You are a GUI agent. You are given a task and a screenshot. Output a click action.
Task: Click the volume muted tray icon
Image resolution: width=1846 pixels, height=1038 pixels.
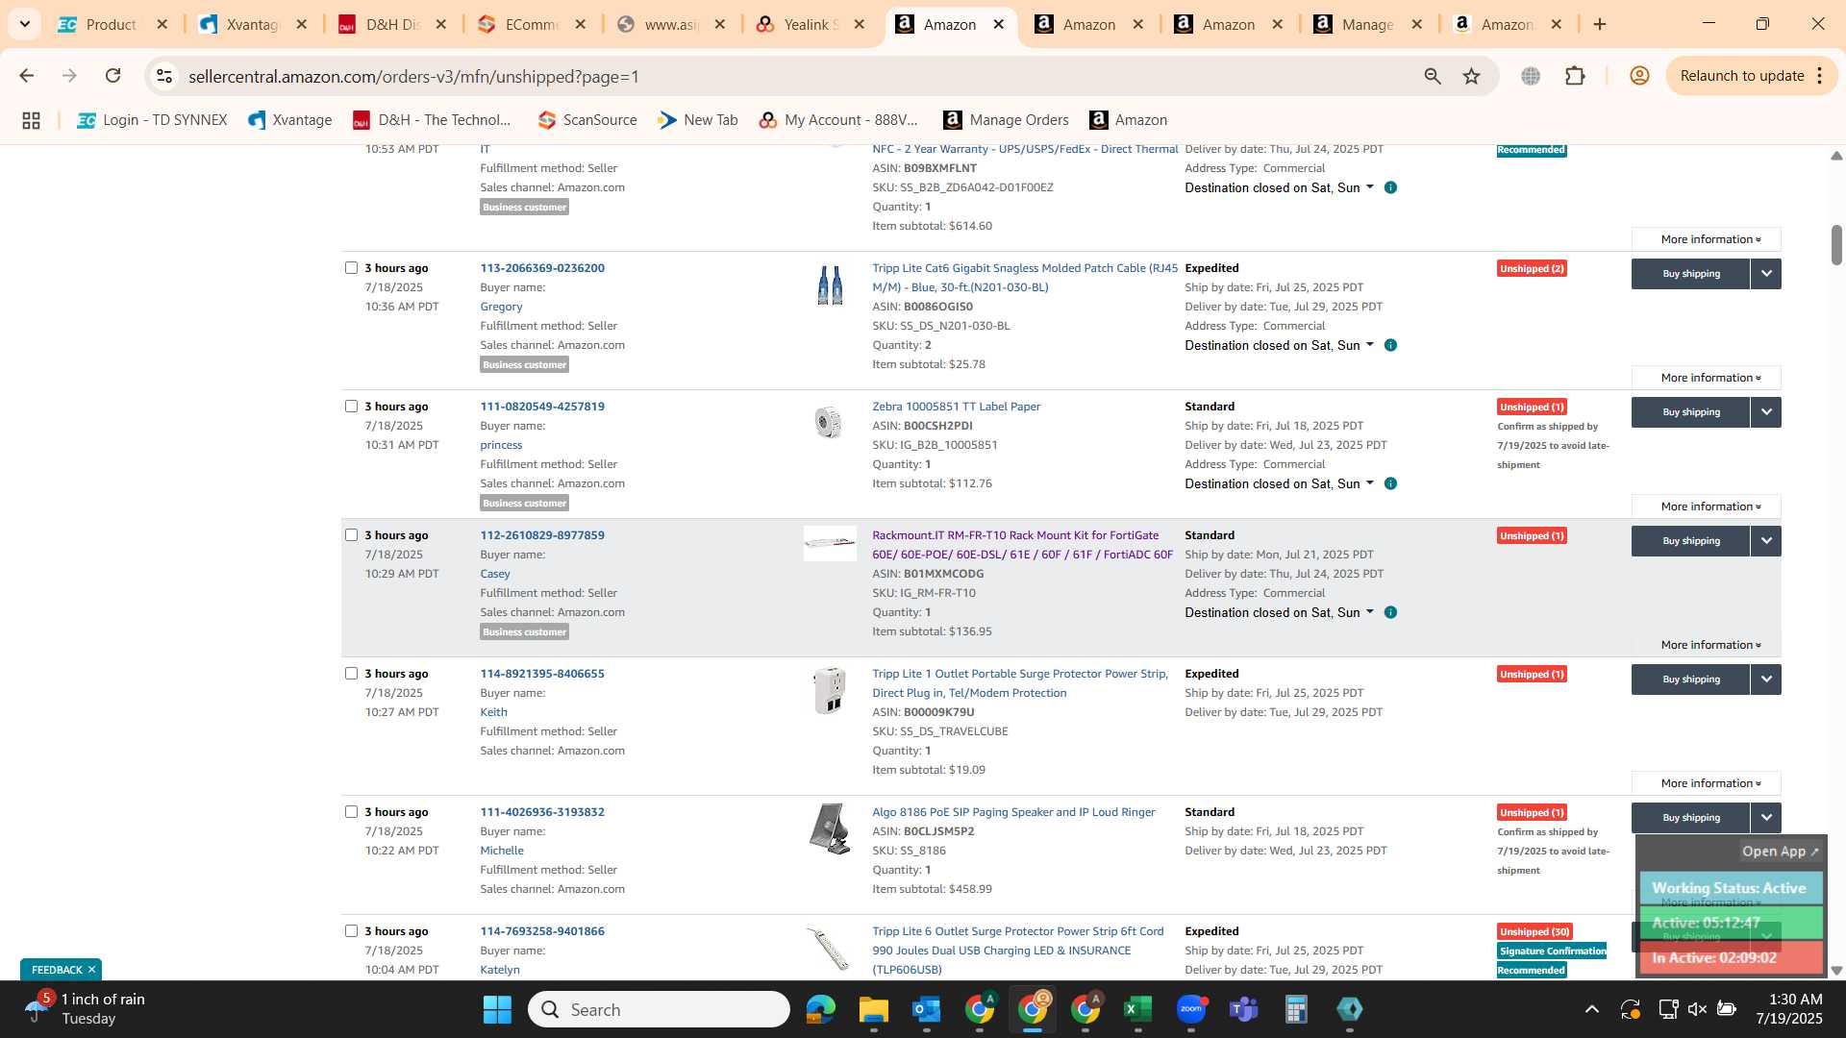(x=1697, y=1009)
